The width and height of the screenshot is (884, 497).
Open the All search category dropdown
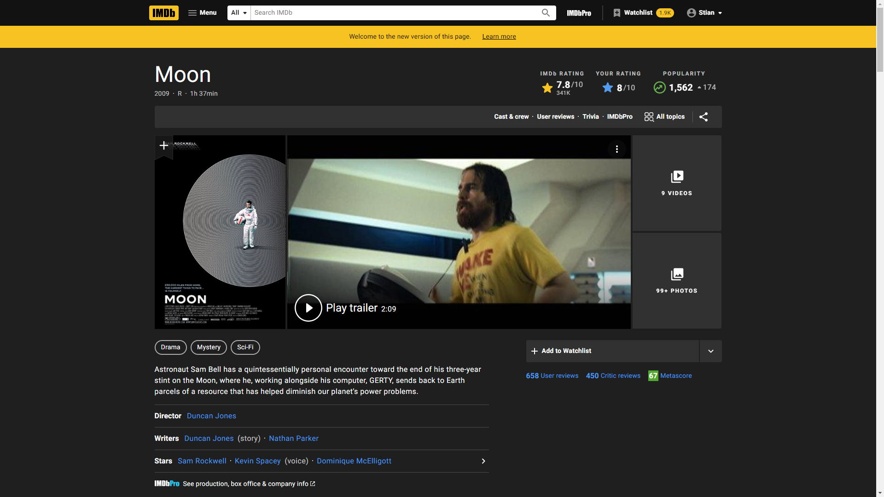click(239, 13)
